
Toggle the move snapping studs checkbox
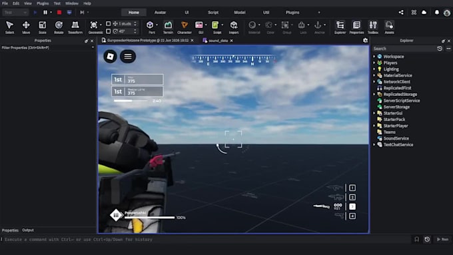click(x=109, y=24)
